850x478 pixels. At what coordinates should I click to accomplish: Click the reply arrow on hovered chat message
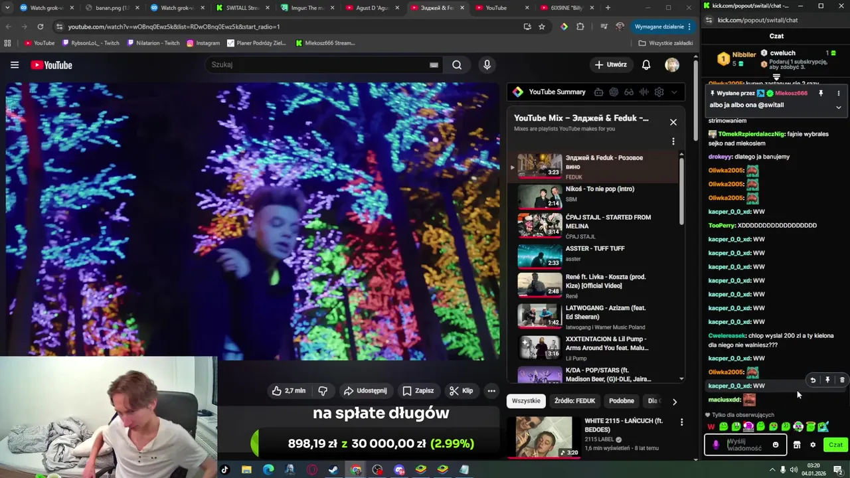(813, 380)
